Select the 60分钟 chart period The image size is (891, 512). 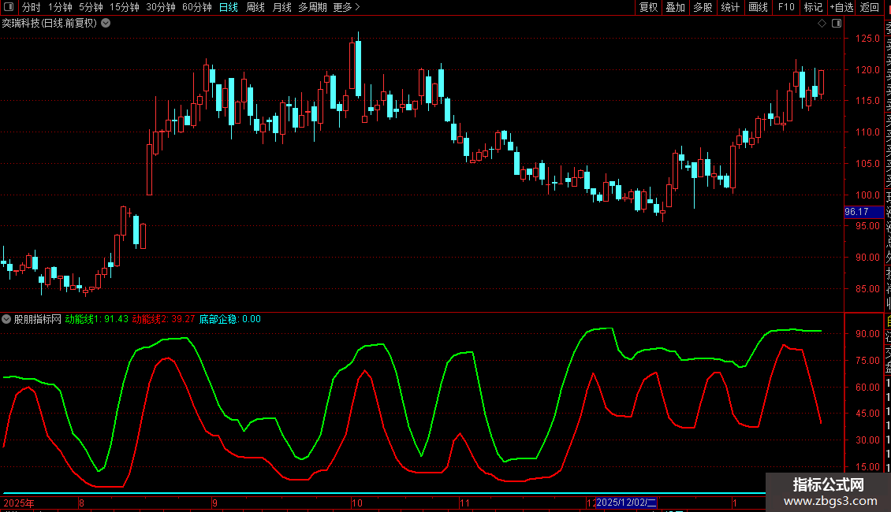click(197, 7)
